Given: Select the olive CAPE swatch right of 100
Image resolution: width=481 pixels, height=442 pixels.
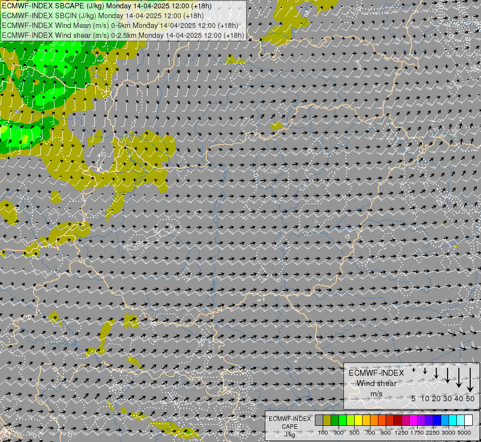Looking at the screenshot, I should click(327, 420).
